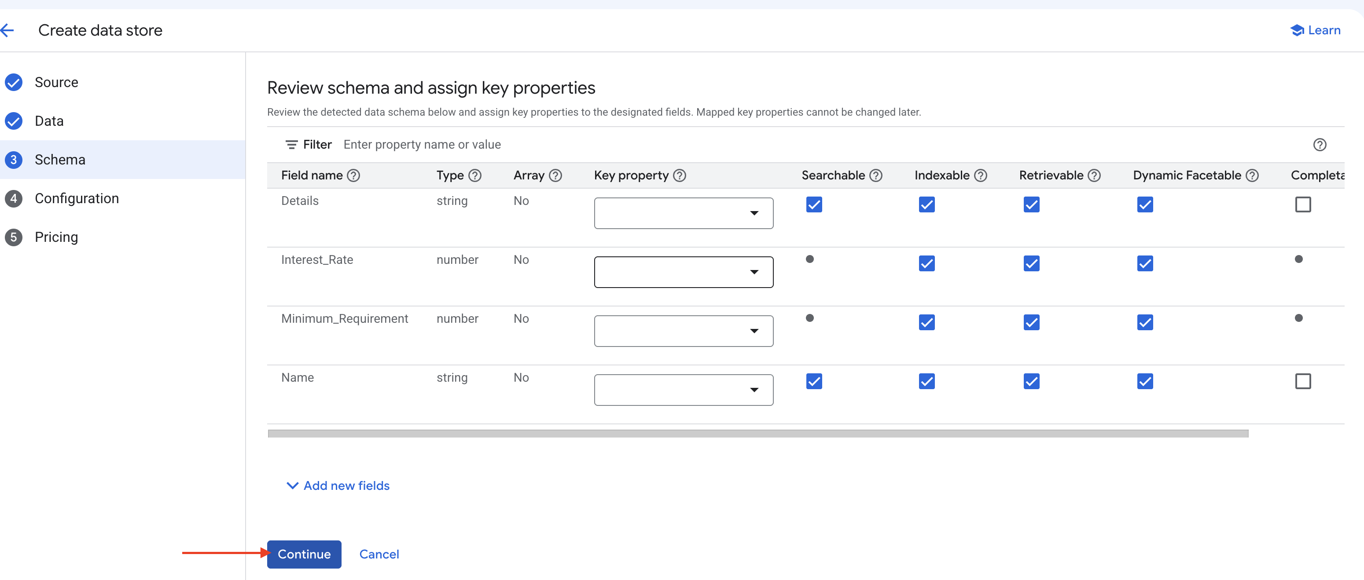The height and width of the screenshot is (580, 1364).
Task: Open Key property dropdown for Details
Action: tap(683, 213)
